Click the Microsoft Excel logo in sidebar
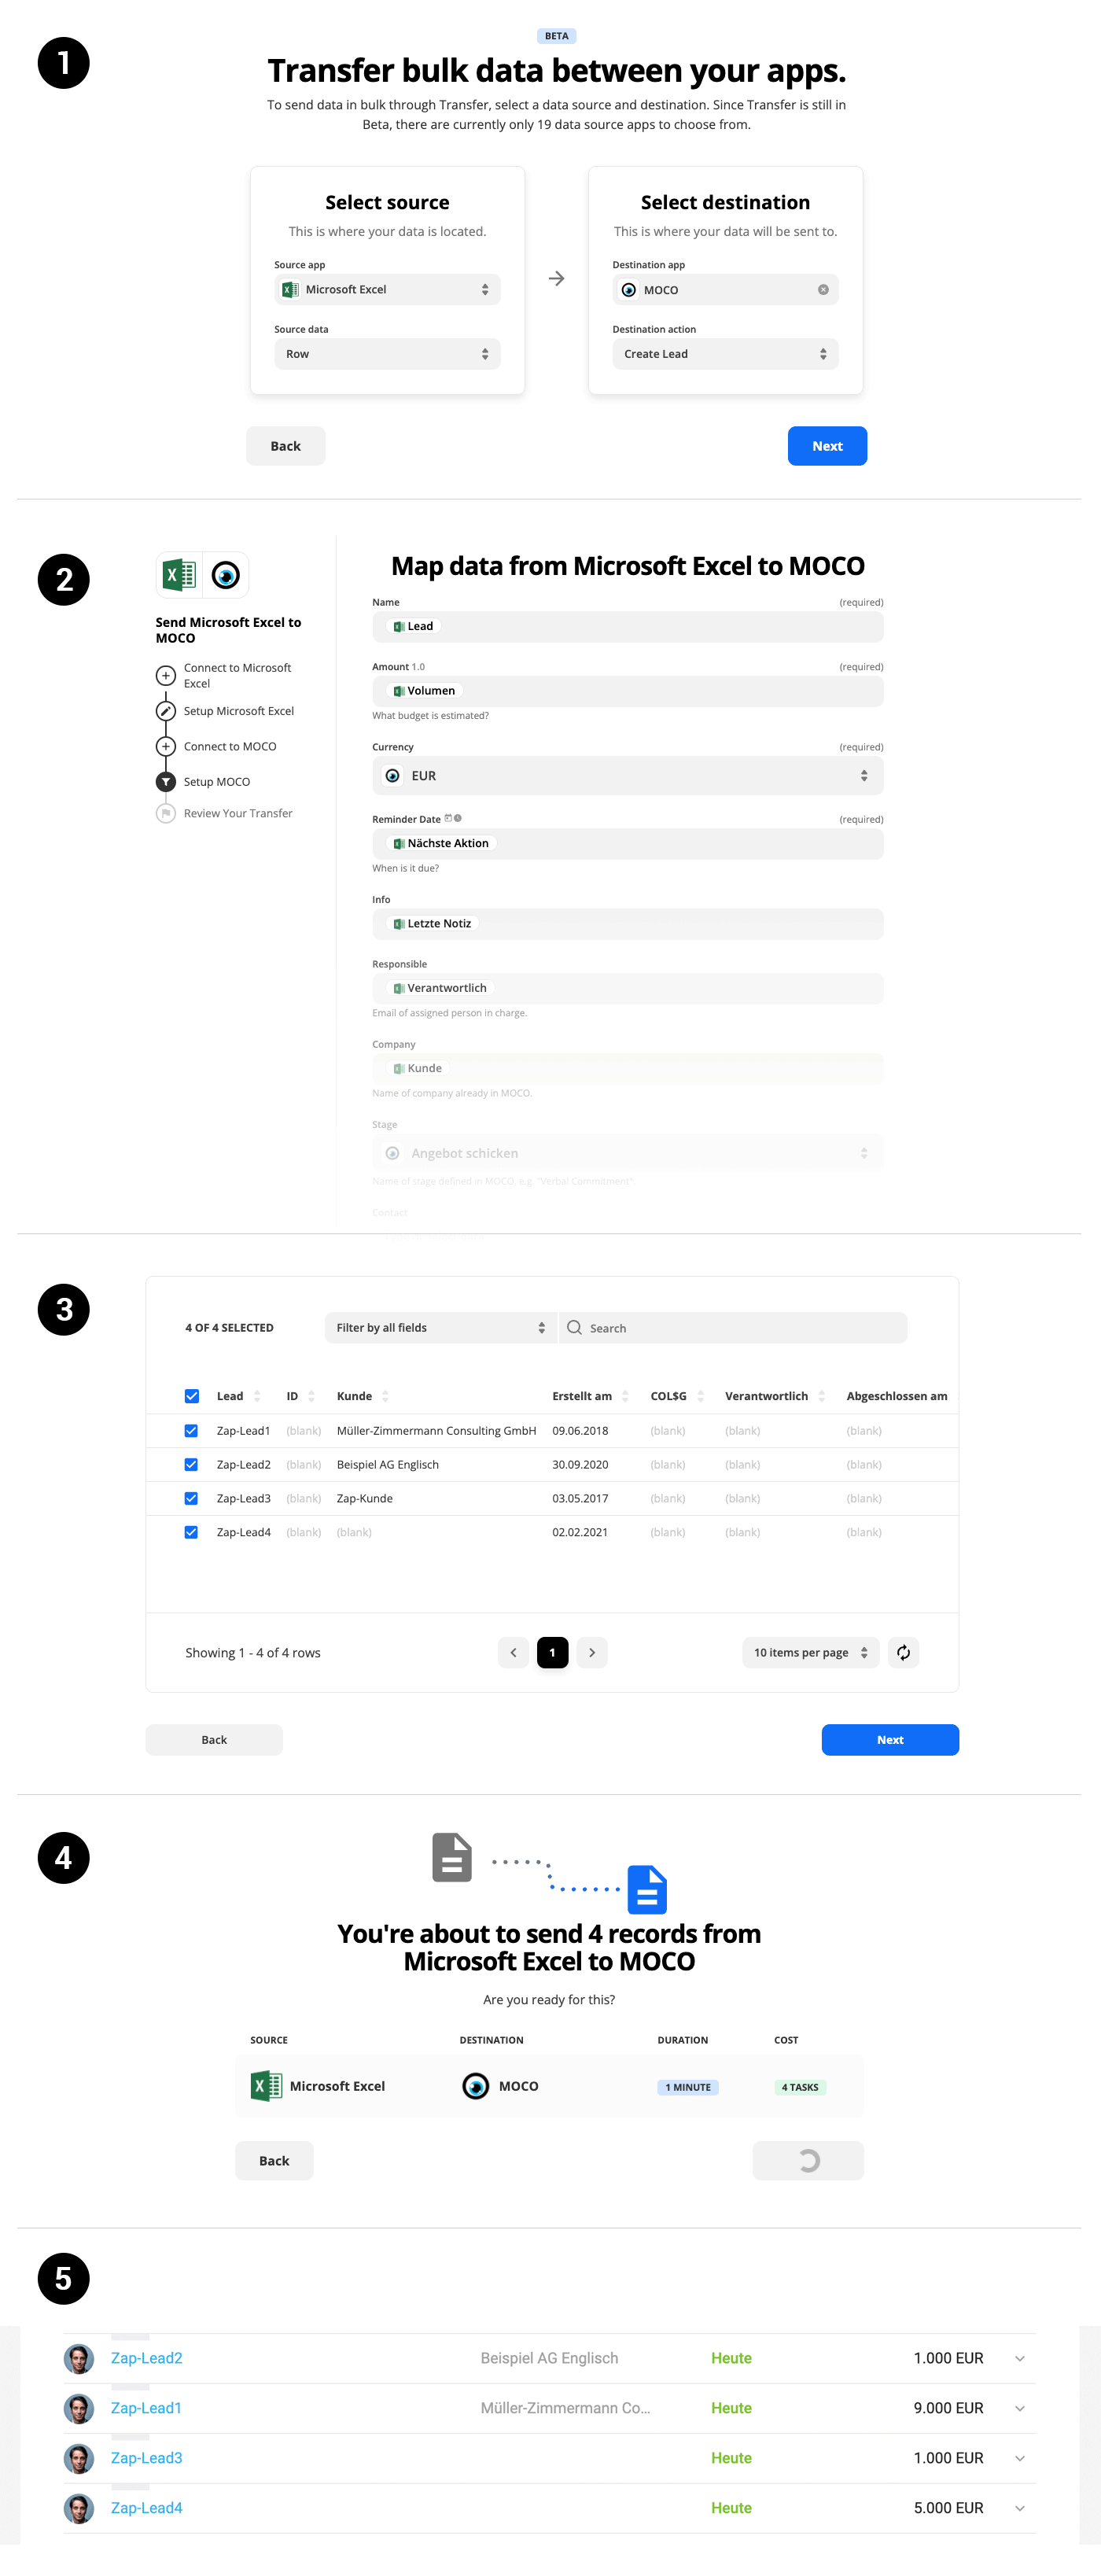Image resolution: width=1101 pixels, height=2558 pixels. pos(179,575)
